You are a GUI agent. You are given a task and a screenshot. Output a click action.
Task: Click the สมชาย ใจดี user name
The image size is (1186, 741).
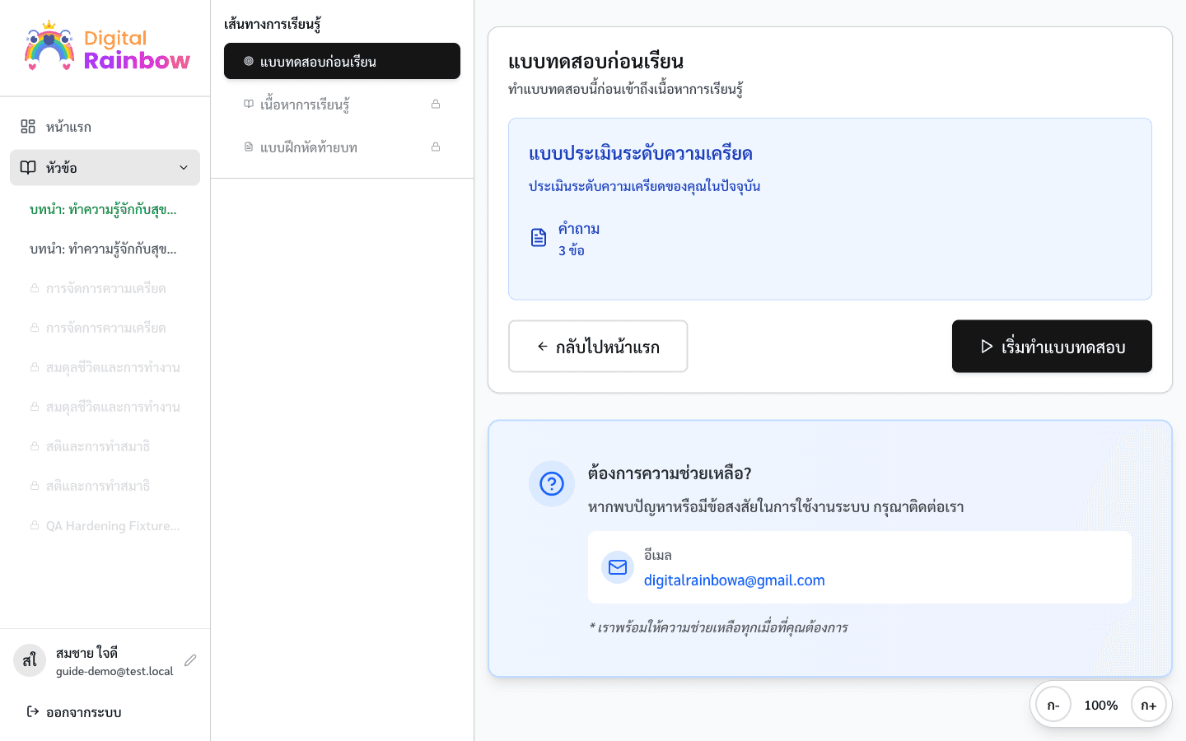click(87, 653)
